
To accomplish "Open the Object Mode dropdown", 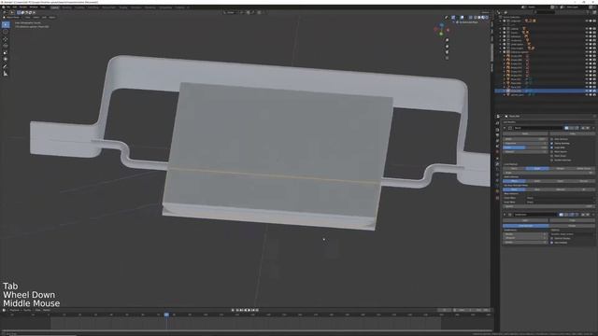I will [x=12, y=17].
